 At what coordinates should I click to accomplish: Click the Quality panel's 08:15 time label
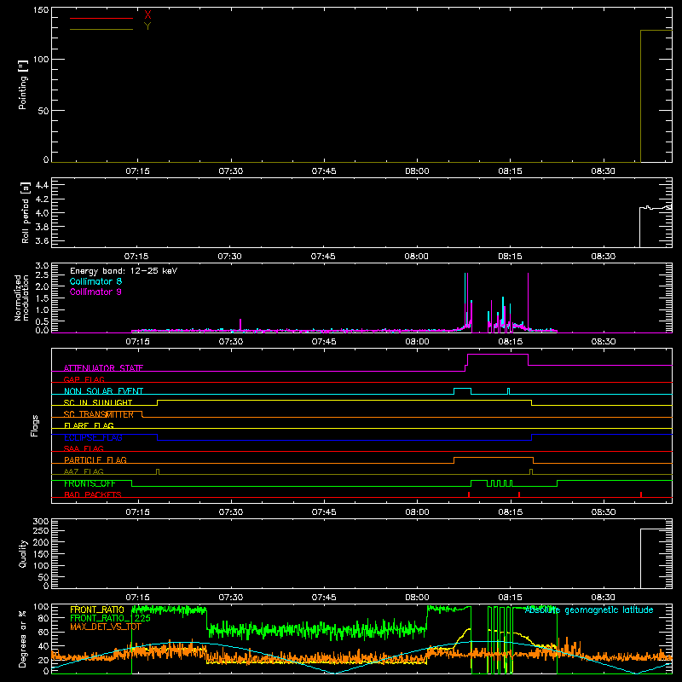510,598
